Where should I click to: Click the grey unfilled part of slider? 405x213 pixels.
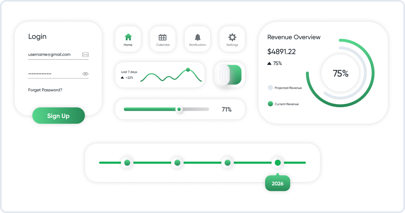195,109
